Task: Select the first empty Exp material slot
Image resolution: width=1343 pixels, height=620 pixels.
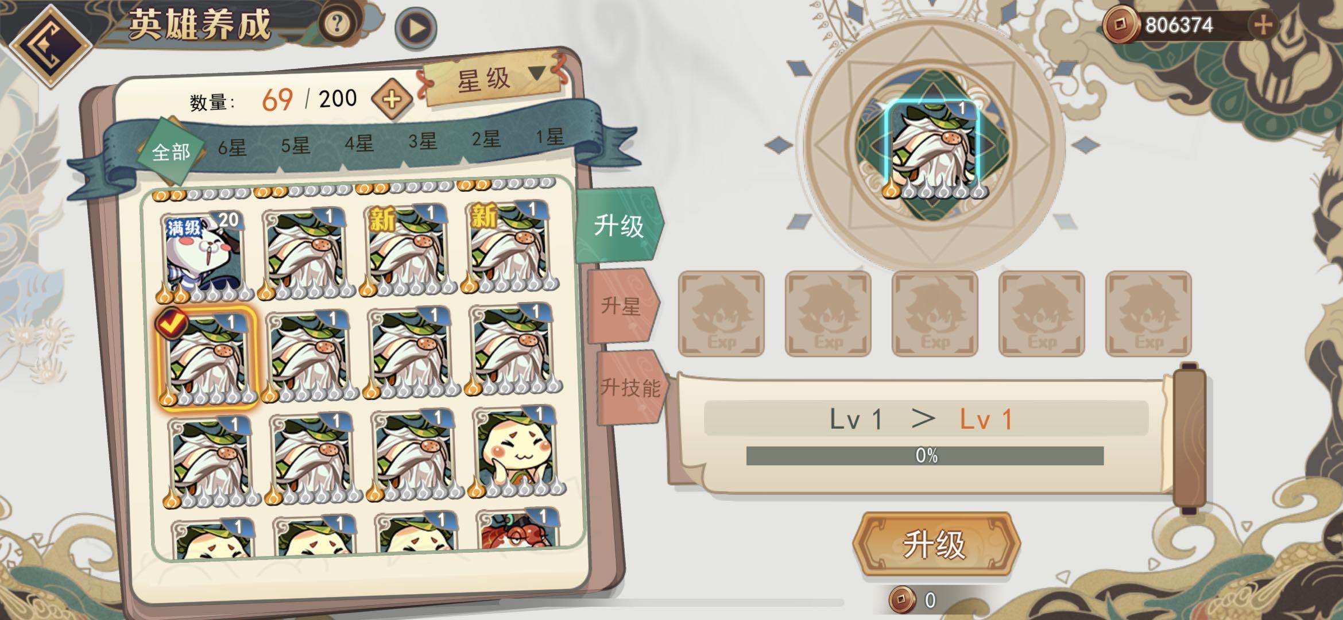Action: coord(721,313)
